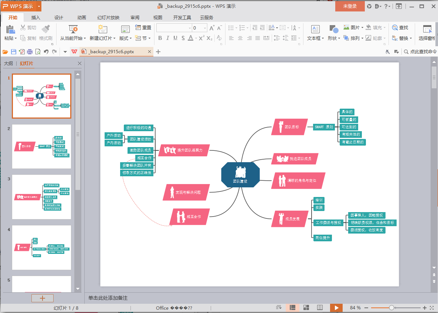Open the Selection Pane icon
The width and height of the screenshot is (438, 313).
pyautogui.click(x=427, y=29)
